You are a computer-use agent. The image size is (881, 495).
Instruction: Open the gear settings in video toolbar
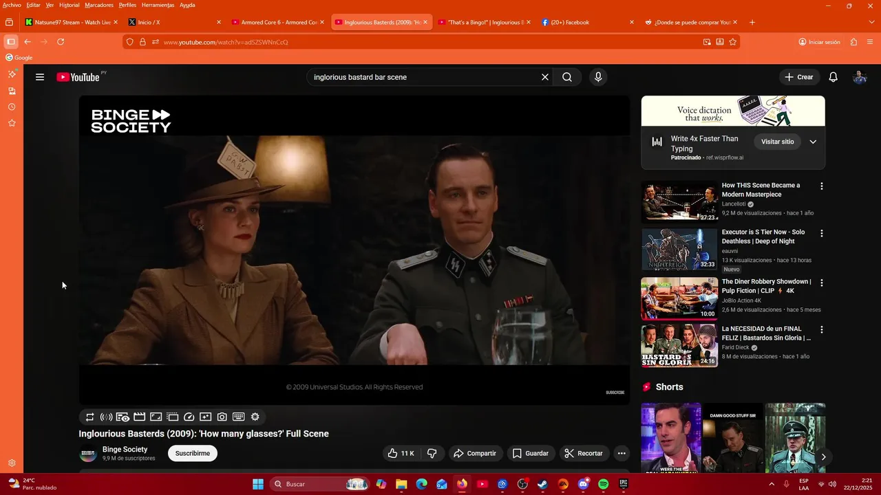[255, 417]
